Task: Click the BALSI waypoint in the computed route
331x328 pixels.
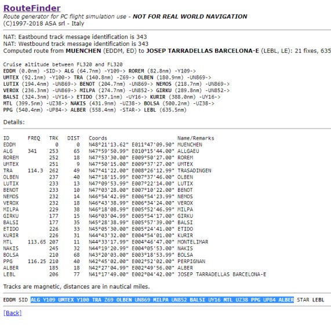Action: coord(10,97)
